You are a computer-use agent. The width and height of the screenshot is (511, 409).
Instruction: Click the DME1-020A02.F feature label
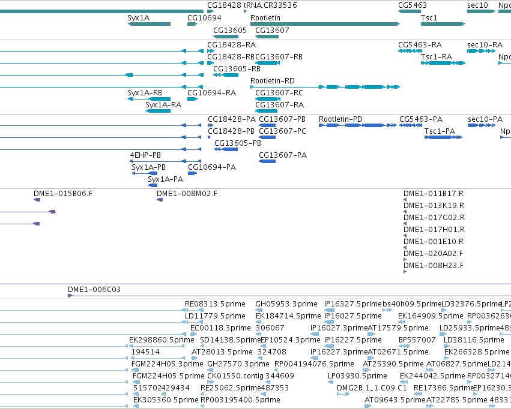(x=433, y=254)
